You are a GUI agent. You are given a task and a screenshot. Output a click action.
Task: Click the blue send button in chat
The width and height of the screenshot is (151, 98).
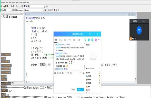79,90
